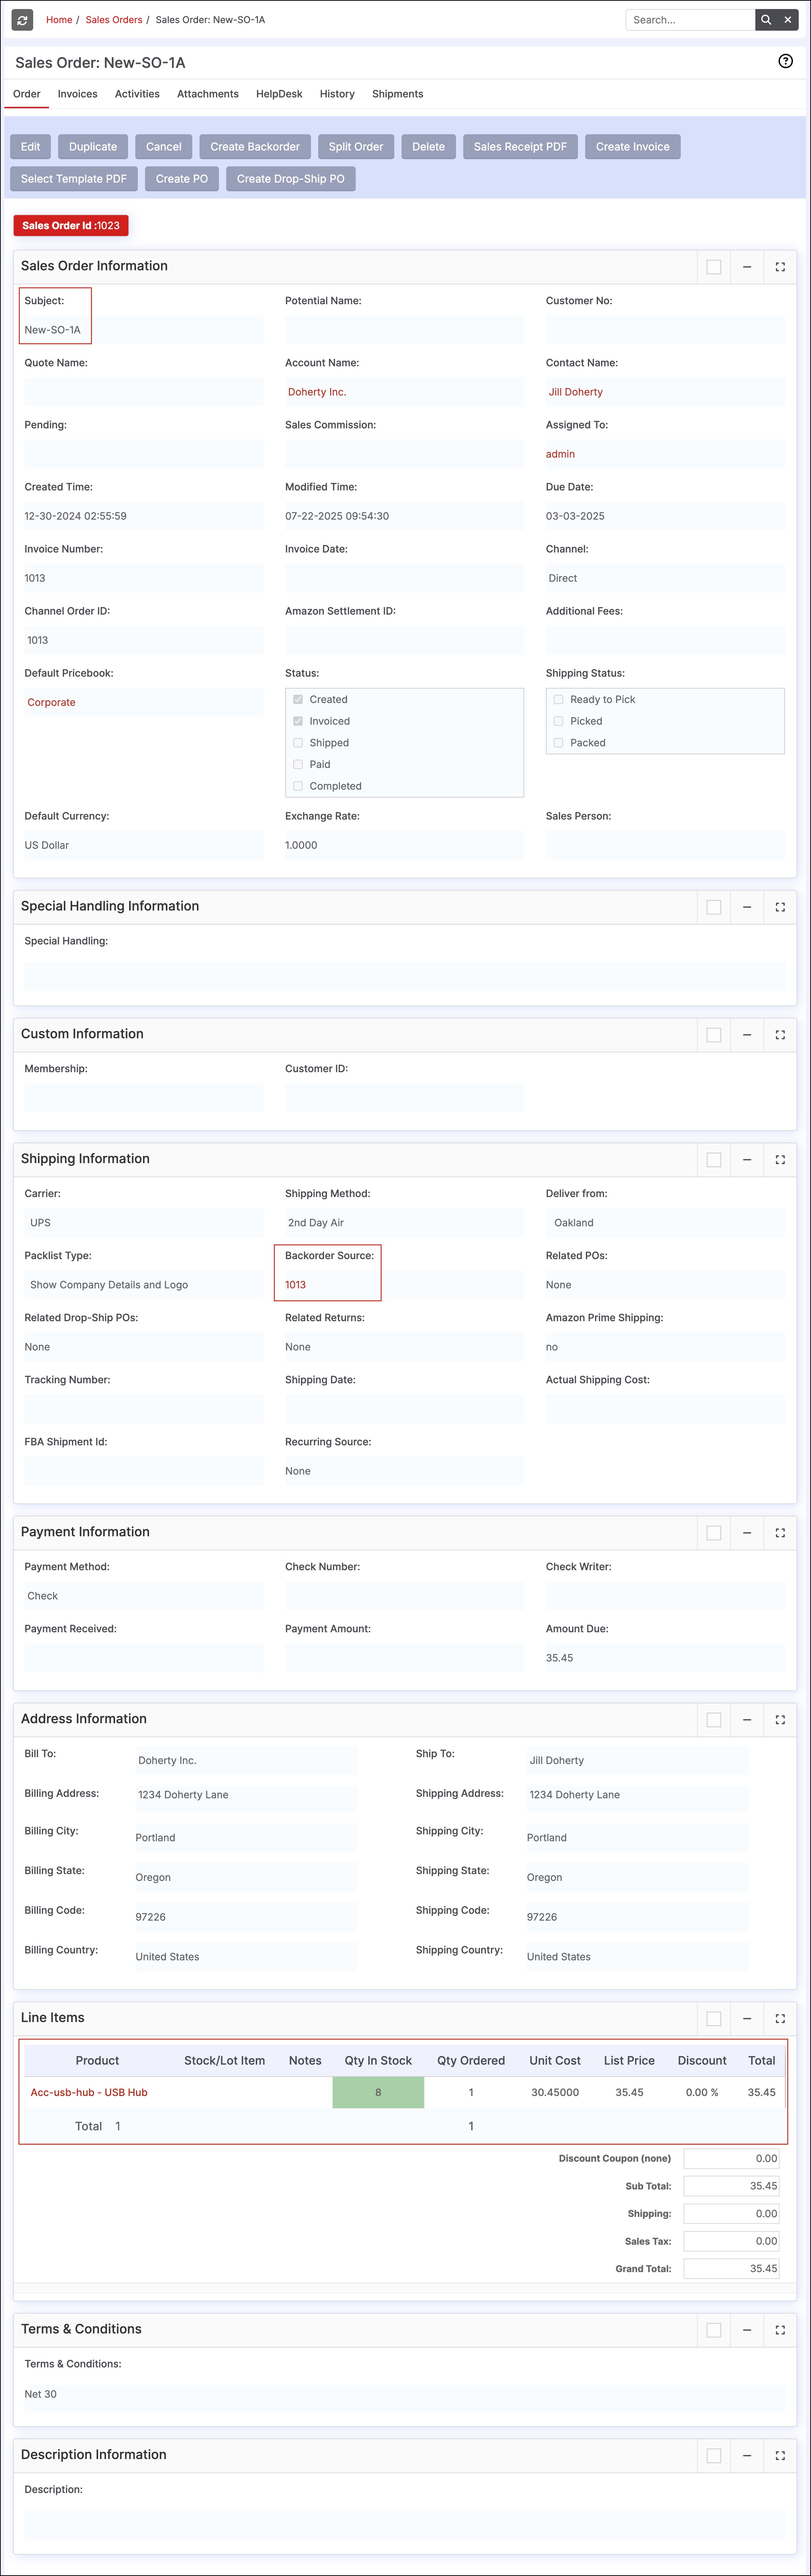This screenshot has width=811, height=2576.
Task: Maximize the Line Items panel
Action: click(x=780, y=2019)
